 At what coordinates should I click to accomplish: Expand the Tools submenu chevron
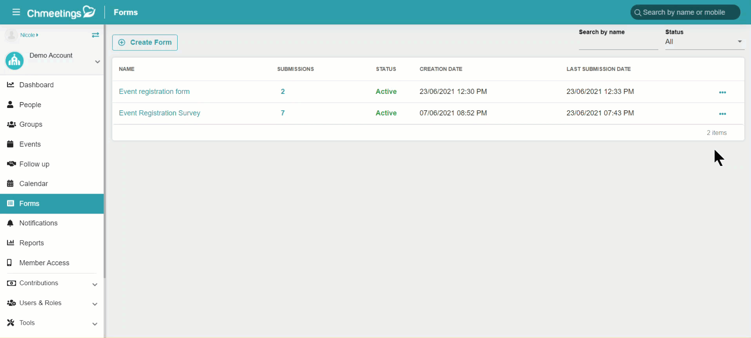(95, 324)
